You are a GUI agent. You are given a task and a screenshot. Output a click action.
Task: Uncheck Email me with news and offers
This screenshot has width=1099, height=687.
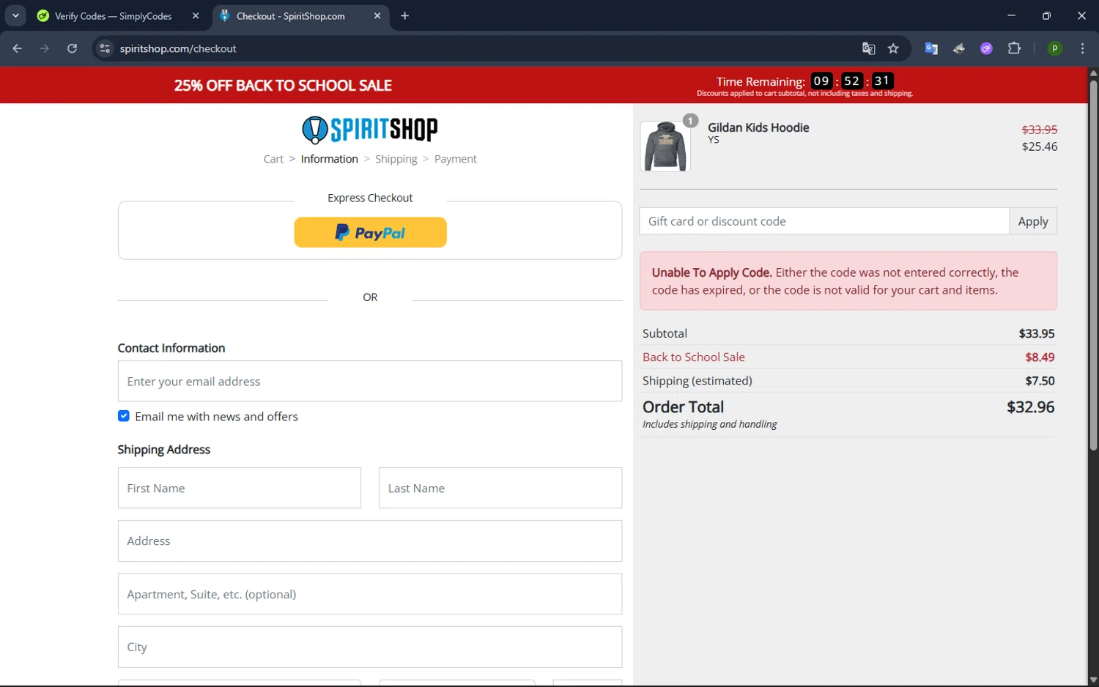[124, 416]
